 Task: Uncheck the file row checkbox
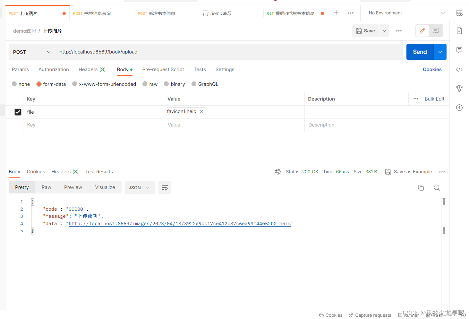(x=18, y=112)
